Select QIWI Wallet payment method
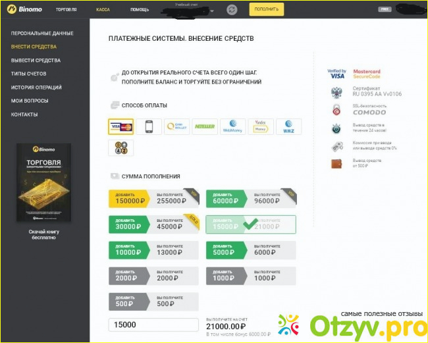Screen dimensions: 428x343 click(177, 126)
